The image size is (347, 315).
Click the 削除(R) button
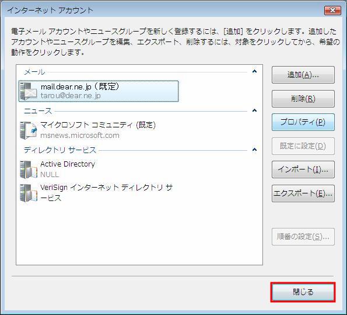pyautogui.click(x=303, y=99)
